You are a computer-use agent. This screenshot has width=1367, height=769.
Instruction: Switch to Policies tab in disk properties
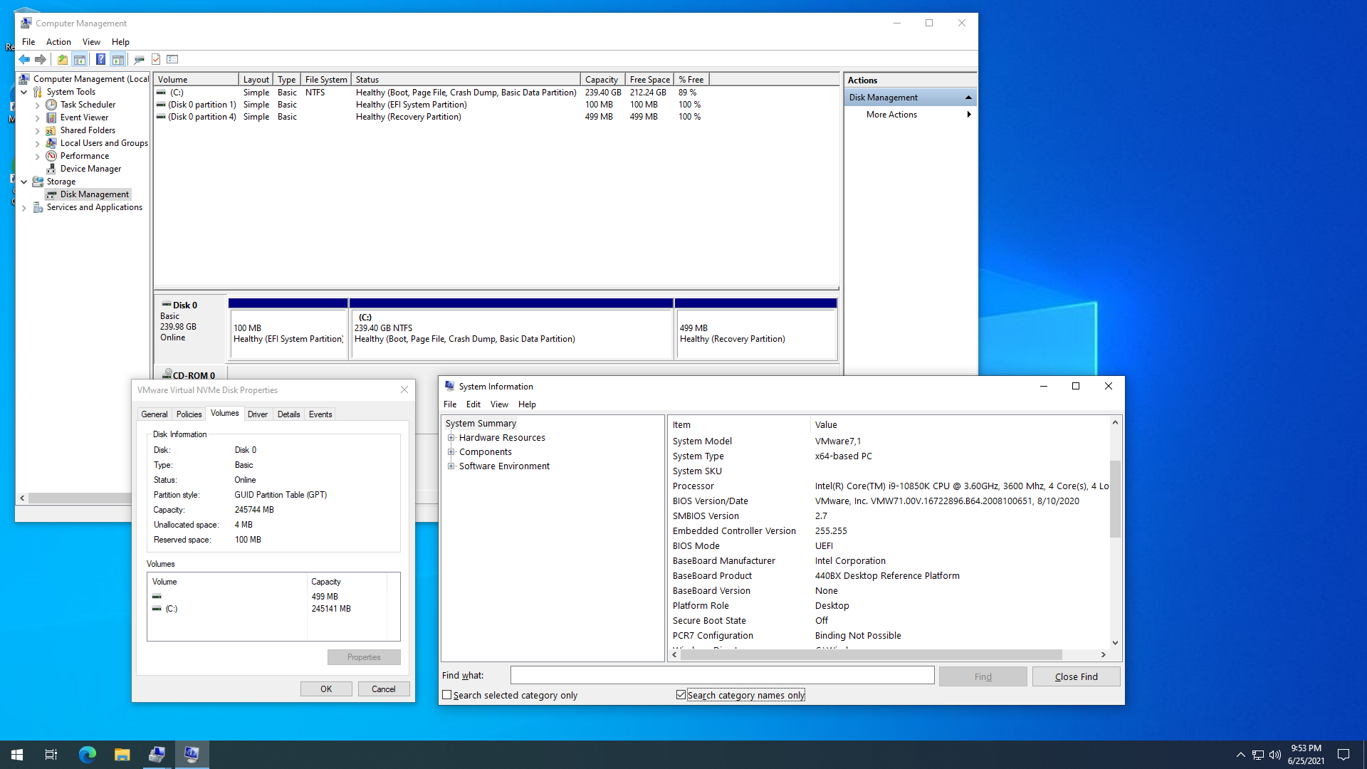tap(189, 414)
